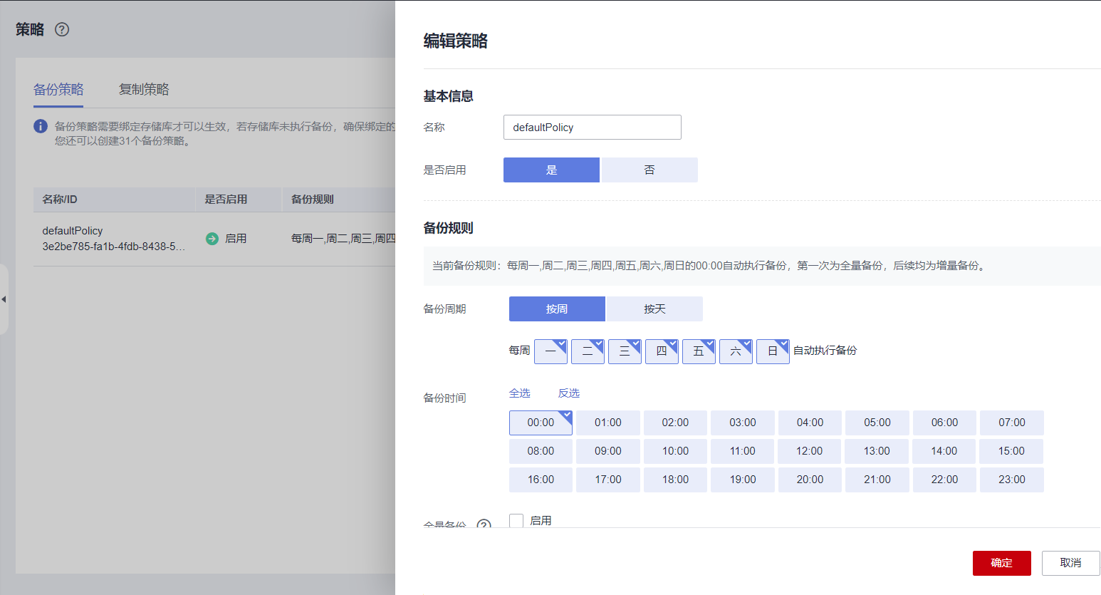Toggle Wednesday (三) backup day
Image resolution: width=1101 pixels, height=595 pixels.
625,351
